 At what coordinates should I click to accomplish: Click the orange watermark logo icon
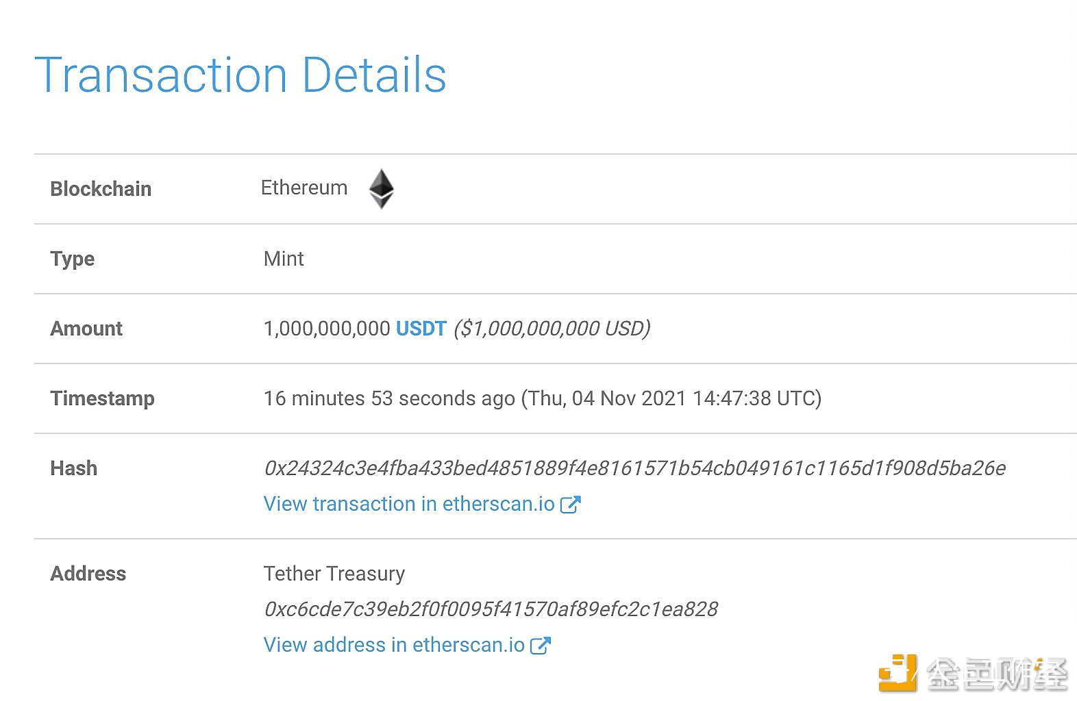(x=897, y=673)
